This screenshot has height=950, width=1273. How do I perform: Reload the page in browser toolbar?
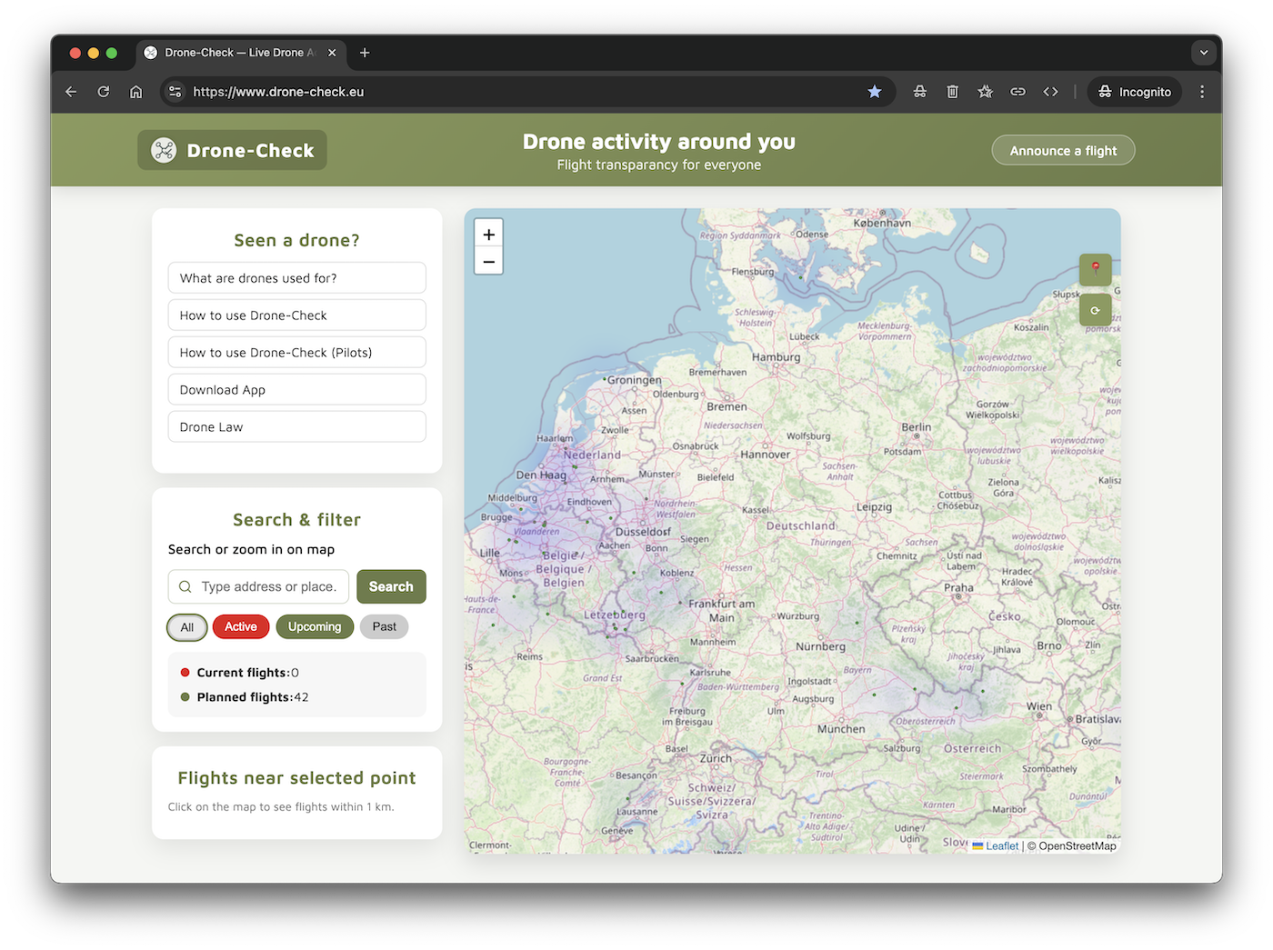coord(104,92)
